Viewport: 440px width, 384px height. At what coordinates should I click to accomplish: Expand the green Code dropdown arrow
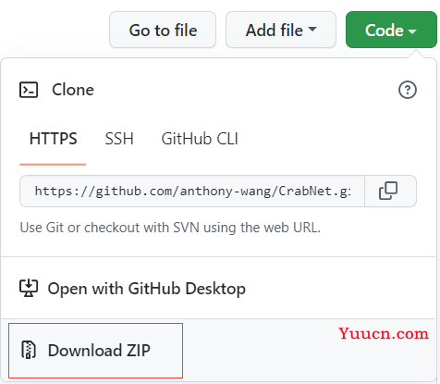[x=412, y=31]
